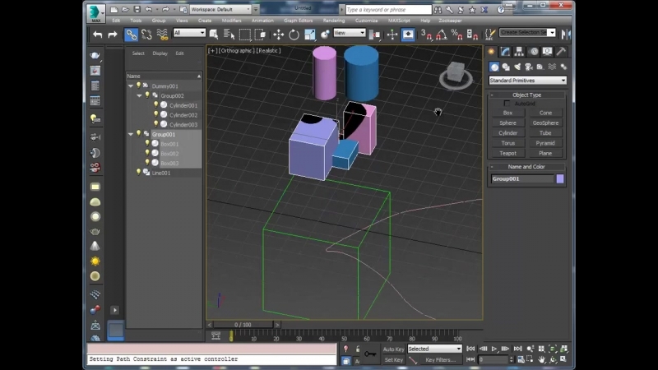Select the Geometry category icon
The image size is (658, 370).
coord(494,67)
